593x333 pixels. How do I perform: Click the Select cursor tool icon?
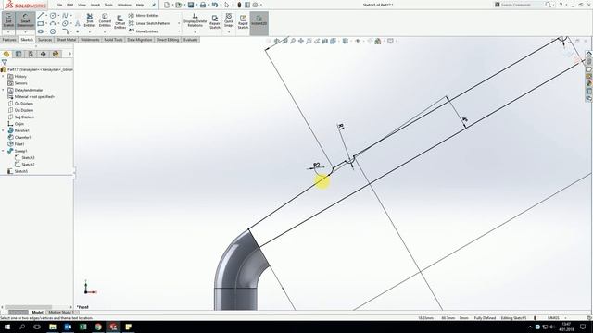point(226,5)
